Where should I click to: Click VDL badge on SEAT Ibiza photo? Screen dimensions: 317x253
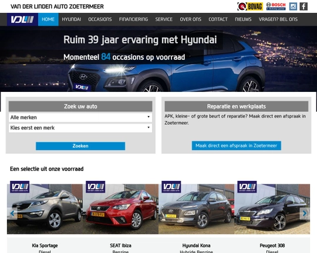tap(96, 187)
